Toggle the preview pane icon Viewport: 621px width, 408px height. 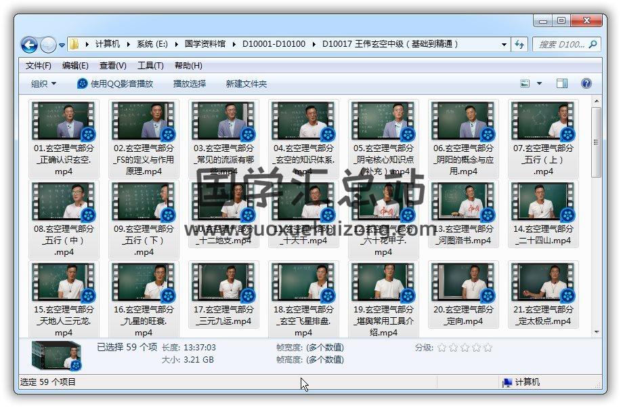point(562,83)
